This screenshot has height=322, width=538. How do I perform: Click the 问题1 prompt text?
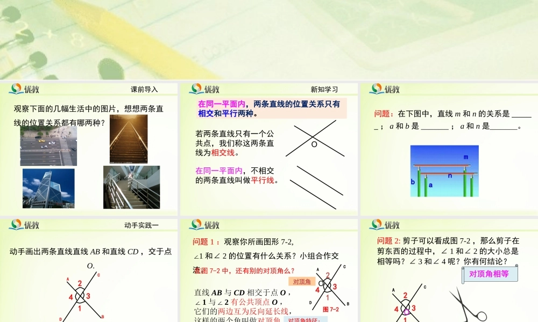pyautogui.click(x=203, y=241)
